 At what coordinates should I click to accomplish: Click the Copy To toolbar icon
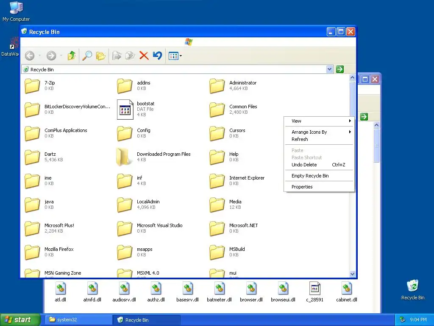130,56
